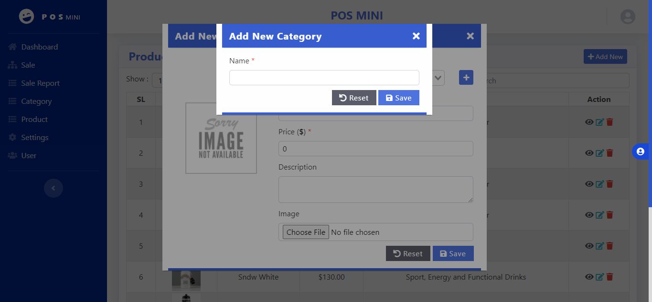Click the blue plus icon beside category dropdown
The height and width of the screenshot is (302, 652).
[x=466, y=78]
